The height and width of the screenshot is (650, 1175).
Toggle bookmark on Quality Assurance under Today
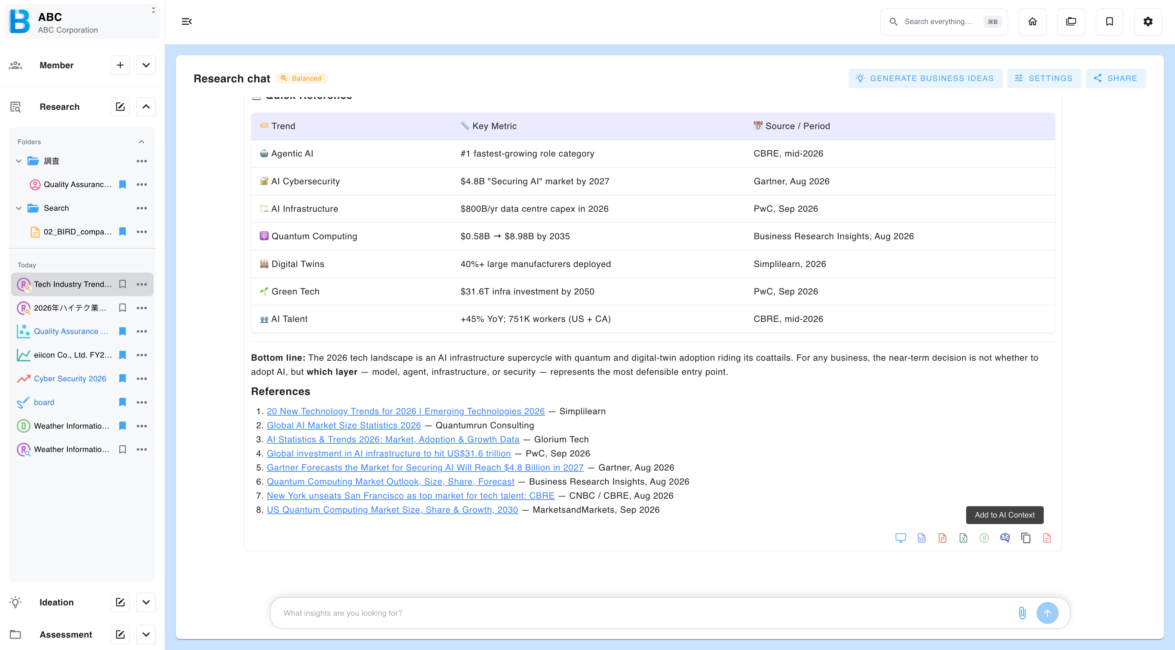tap(122, 331)
